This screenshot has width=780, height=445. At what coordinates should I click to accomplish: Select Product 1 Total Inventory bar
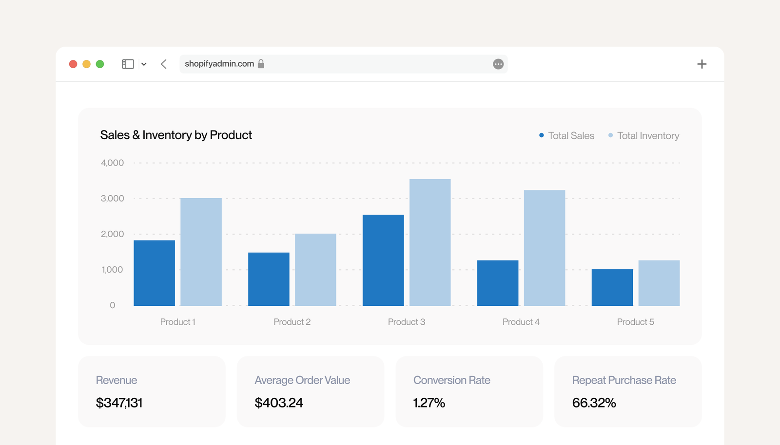tap(201, 252)
